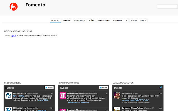Click the 'Diario de Morelos' section heading
178x111 pixels.
tap(69, 83)
